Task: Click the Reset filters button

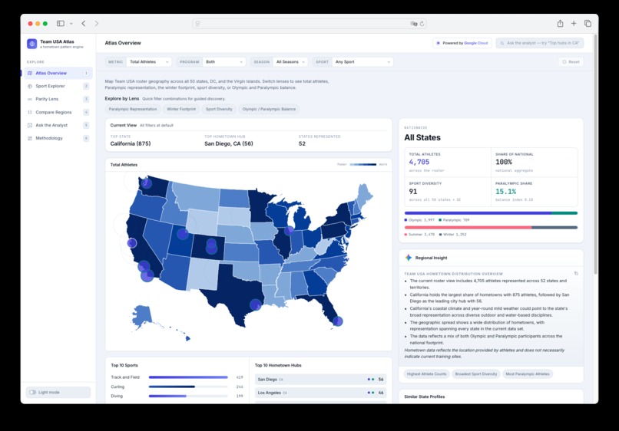Action: 571,62
